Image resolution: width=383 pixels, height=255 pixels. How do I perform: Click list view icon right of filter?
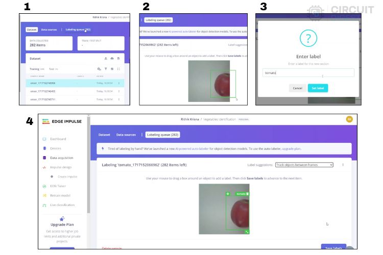tap(112, 69)
